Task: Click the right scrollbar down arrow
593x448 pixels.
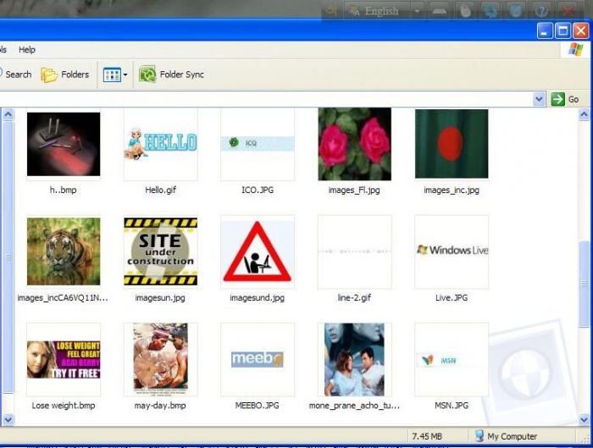Action: pyautogui.click(x=584, y=419)
